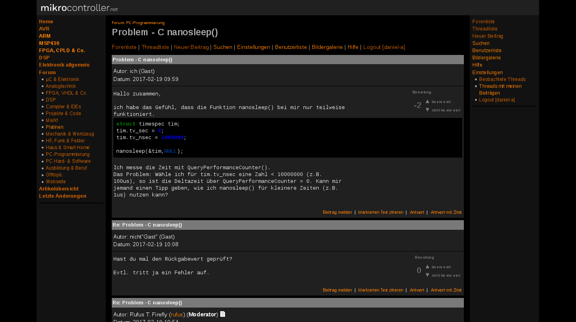The width and height of the screenshot is (576, 322).
Task: Upvote second post by nicht"Gast"
Action: [428, 267]
